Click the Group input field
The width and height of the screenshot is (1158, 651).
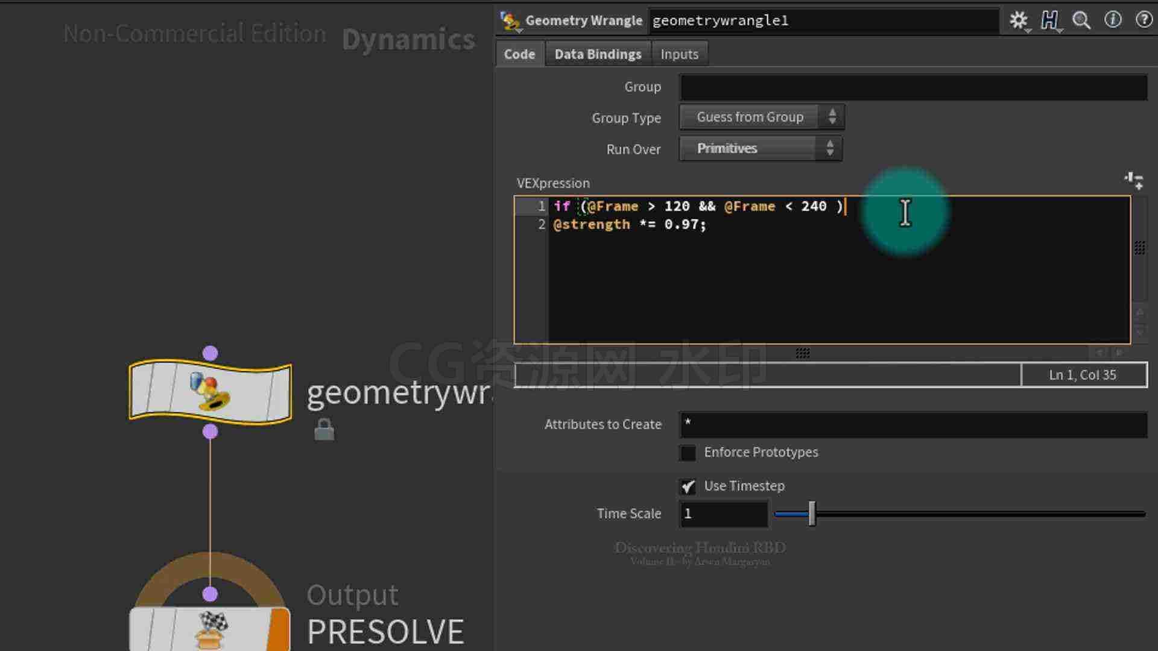[913, 87]
